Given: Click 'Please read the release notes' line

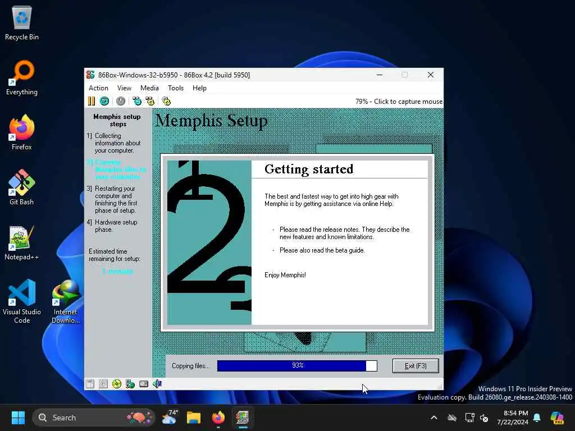Looking at the screenshot, I should point(344,233).
